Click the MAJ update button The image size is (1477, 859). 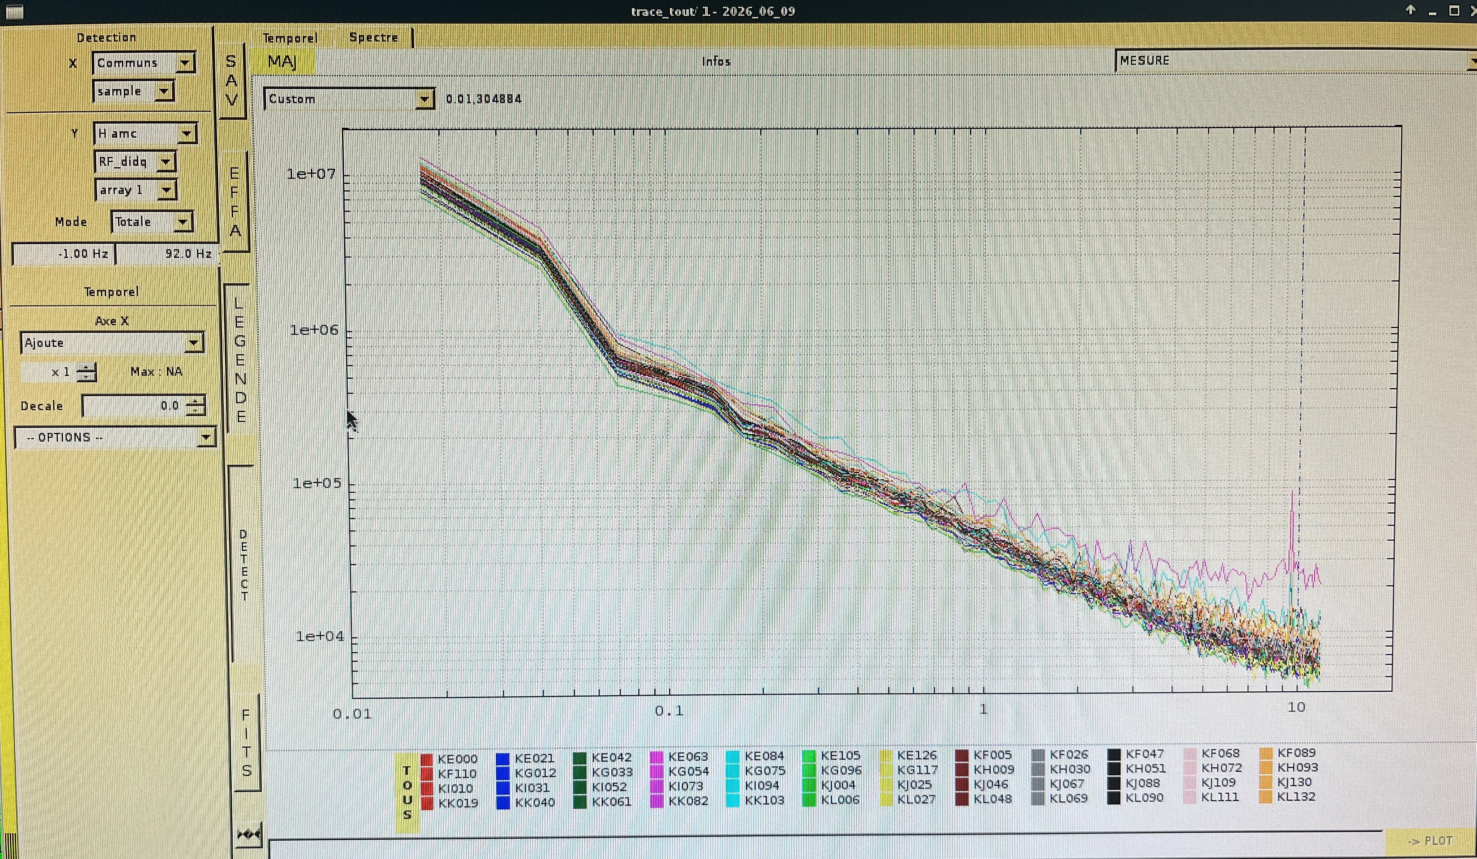[282, 62]
